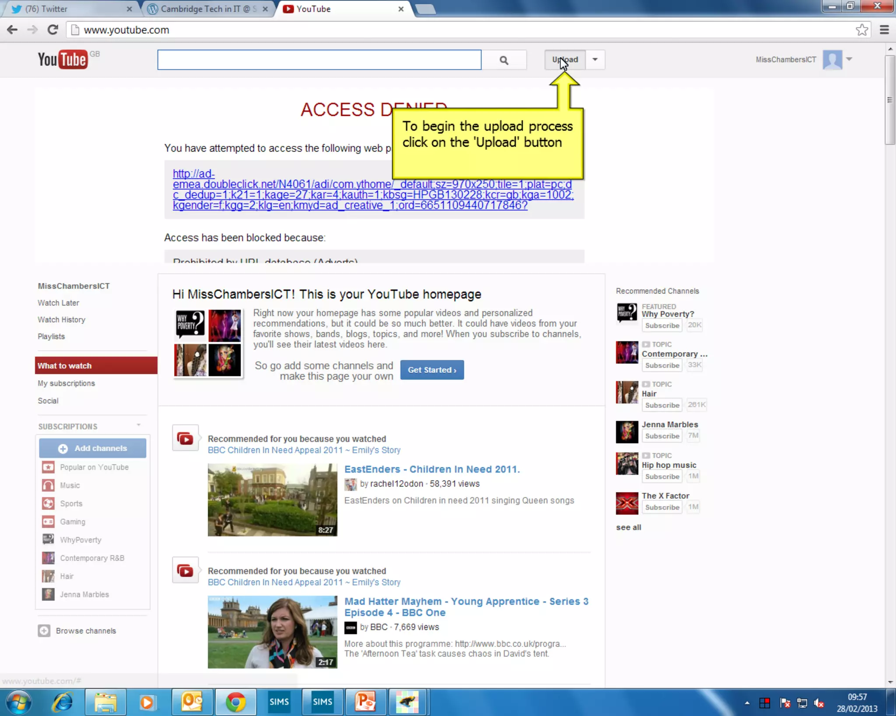
Task: Open the WhyPoverty subscription icon
Action: pos(48,540)
